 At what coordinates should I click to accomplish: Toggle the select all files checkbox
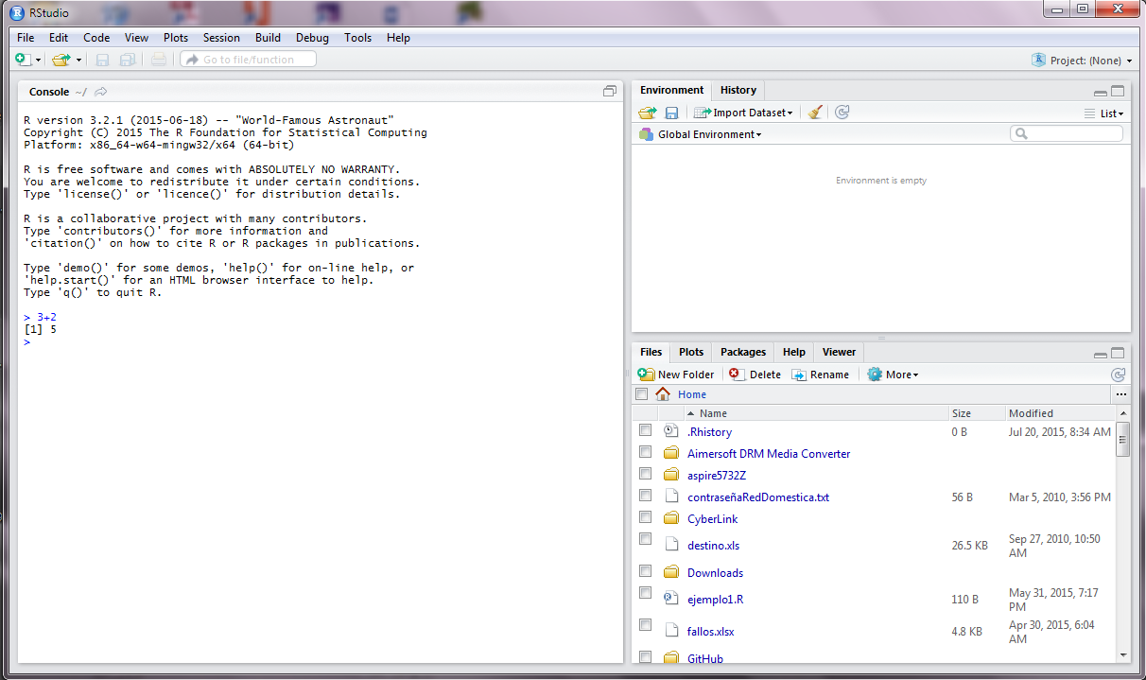coord(642,394)
